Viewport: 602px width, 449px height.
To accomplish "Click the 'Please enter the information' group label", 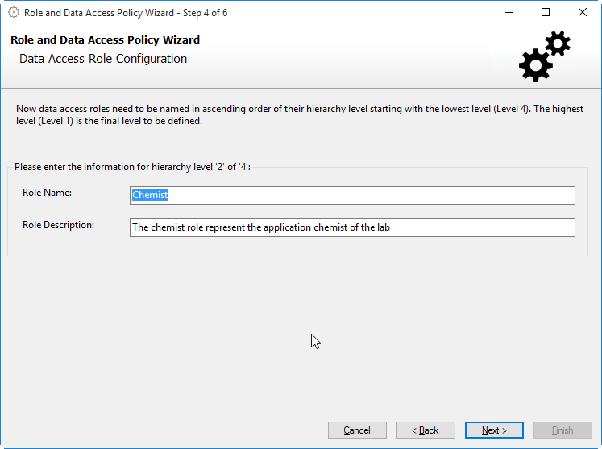I will pos(133,167).
